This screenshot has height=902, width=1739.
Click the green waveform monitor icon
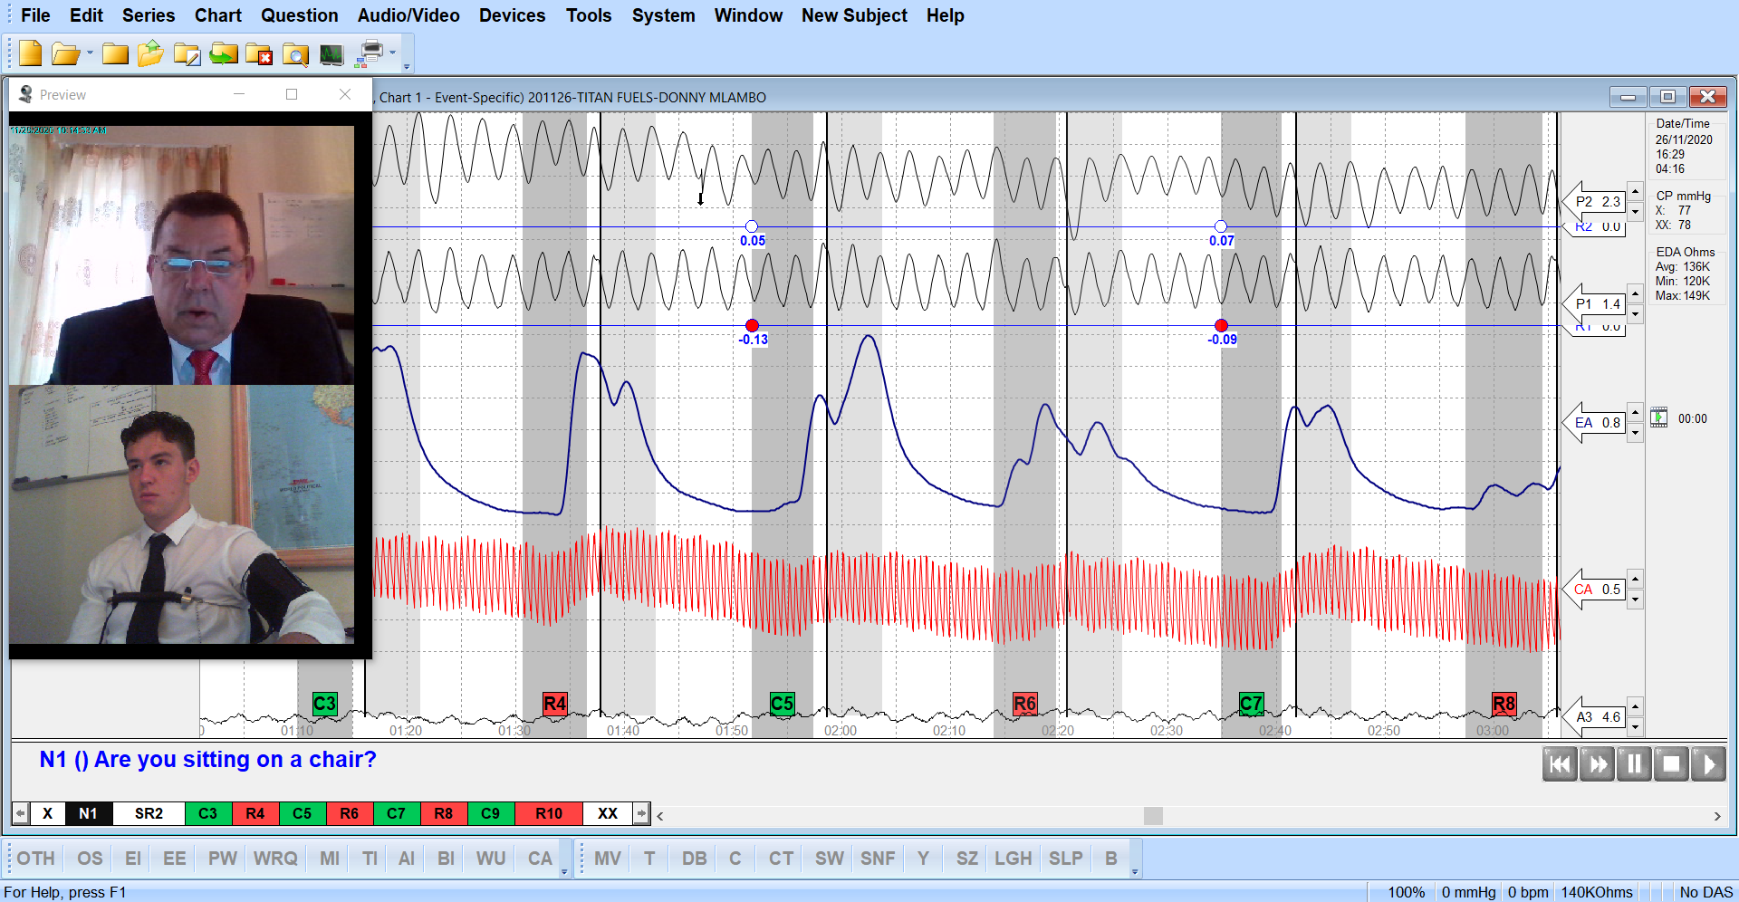tap(331, 54)
